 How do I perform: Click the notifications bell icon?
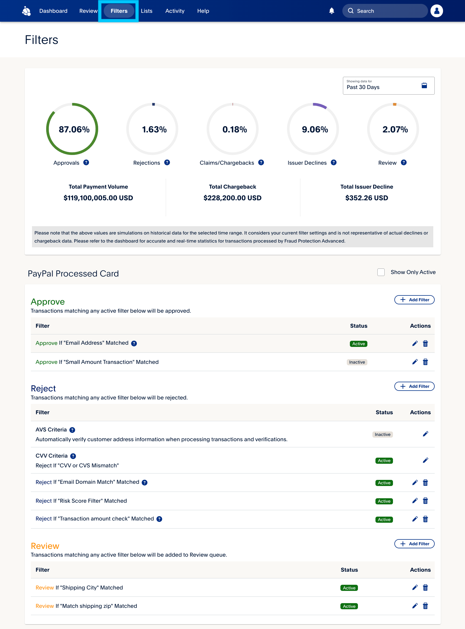pyautogui.click(x=332, y=11)
